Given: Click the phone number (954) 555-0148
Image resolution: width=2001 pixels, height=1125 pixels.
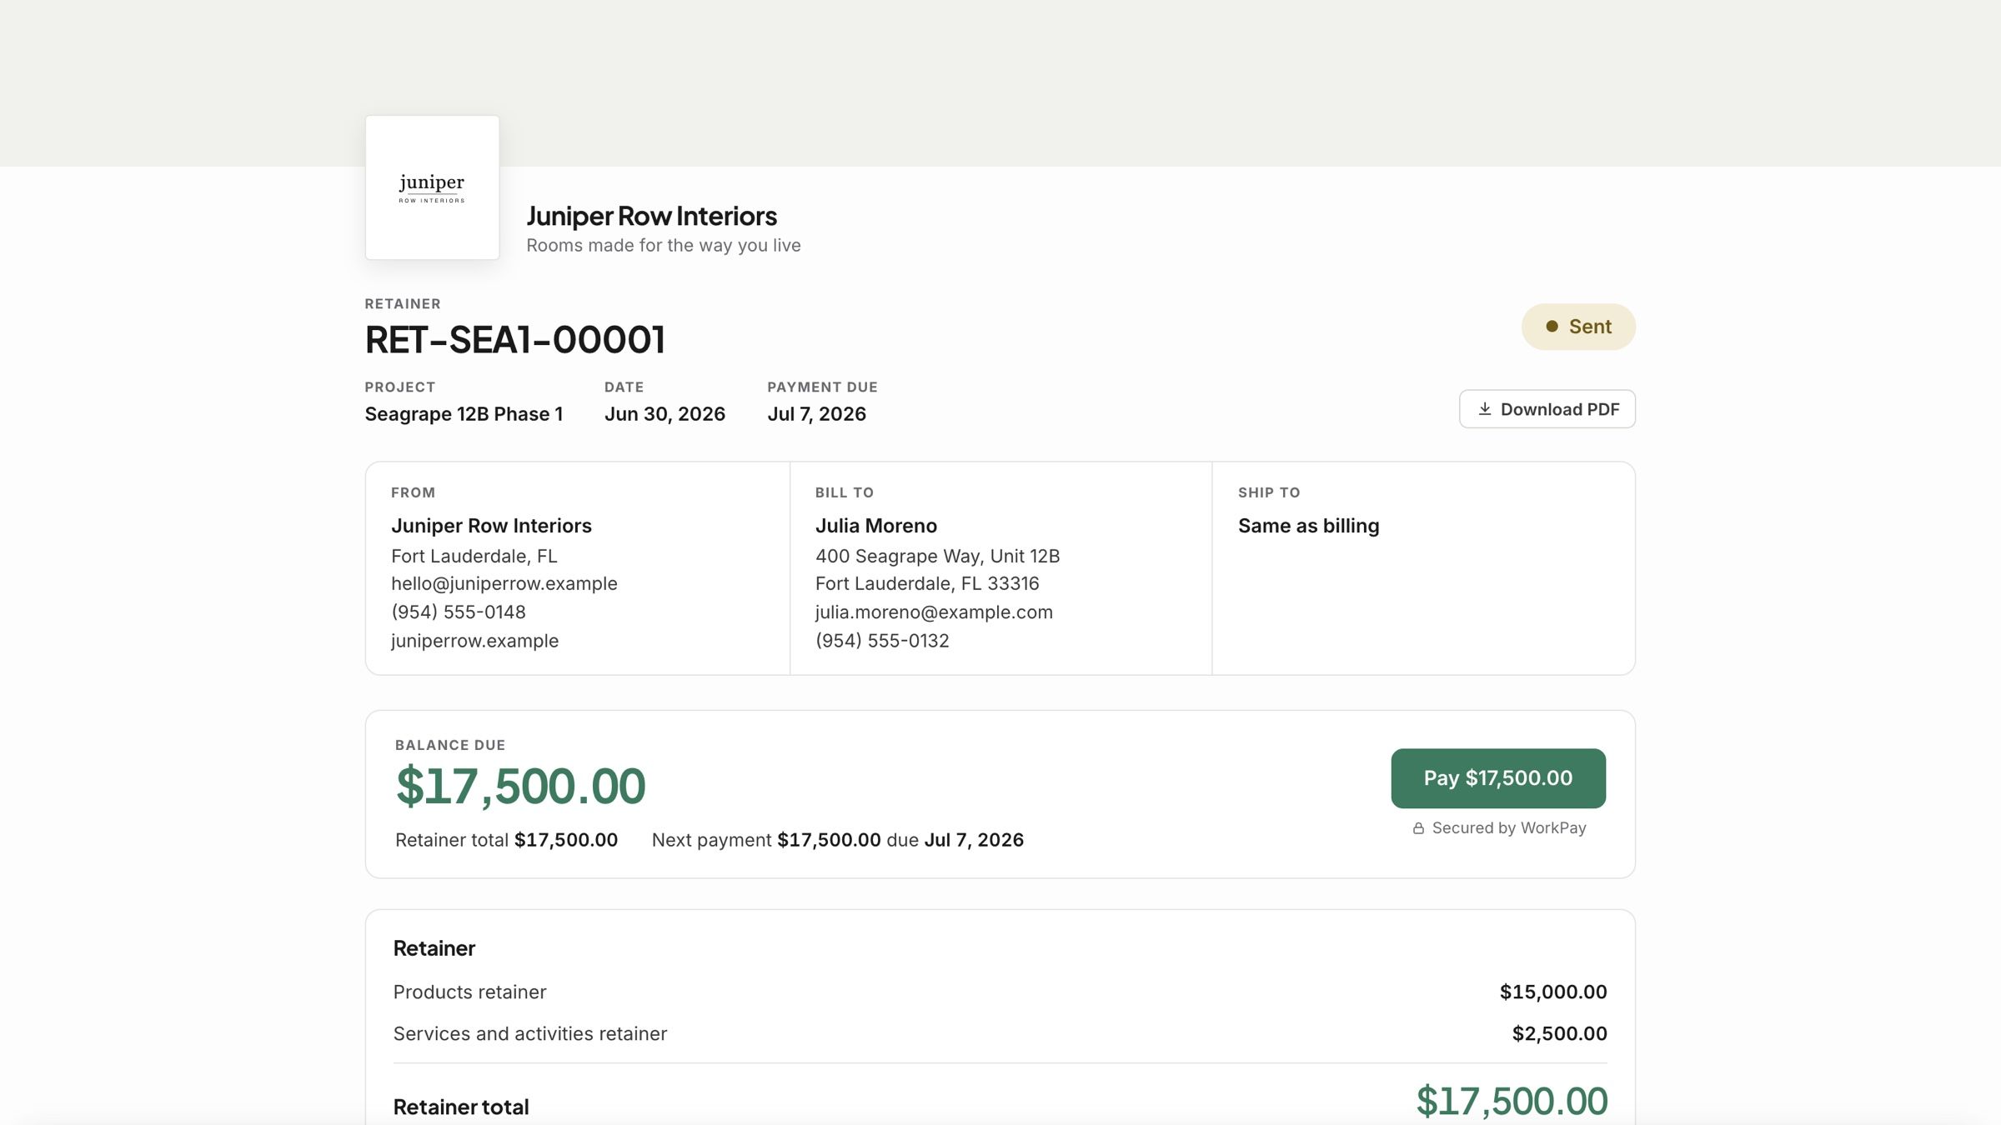Looking at the screenshot, I should click(x=459, y=612).
